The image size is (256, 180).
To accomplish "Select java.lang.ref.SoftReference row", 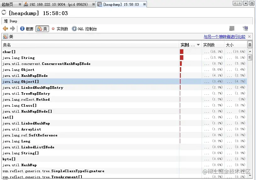I will tap(124, 135).
